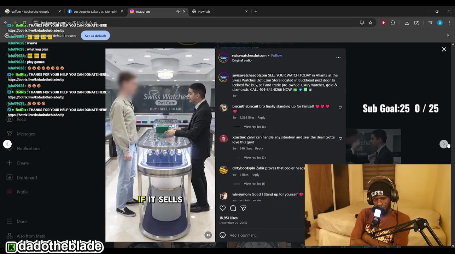Click the December 20, 2025 date
Screen dimensions: 455x254
(233, 223)
